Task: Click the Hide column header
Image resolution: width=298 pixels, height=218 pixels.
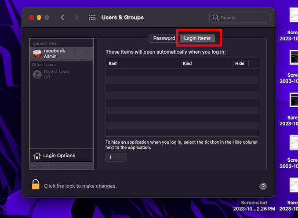Action: click(x=240, y=64)
